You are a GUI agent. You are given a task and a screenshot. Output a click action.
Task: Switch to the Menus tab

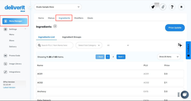51,18
